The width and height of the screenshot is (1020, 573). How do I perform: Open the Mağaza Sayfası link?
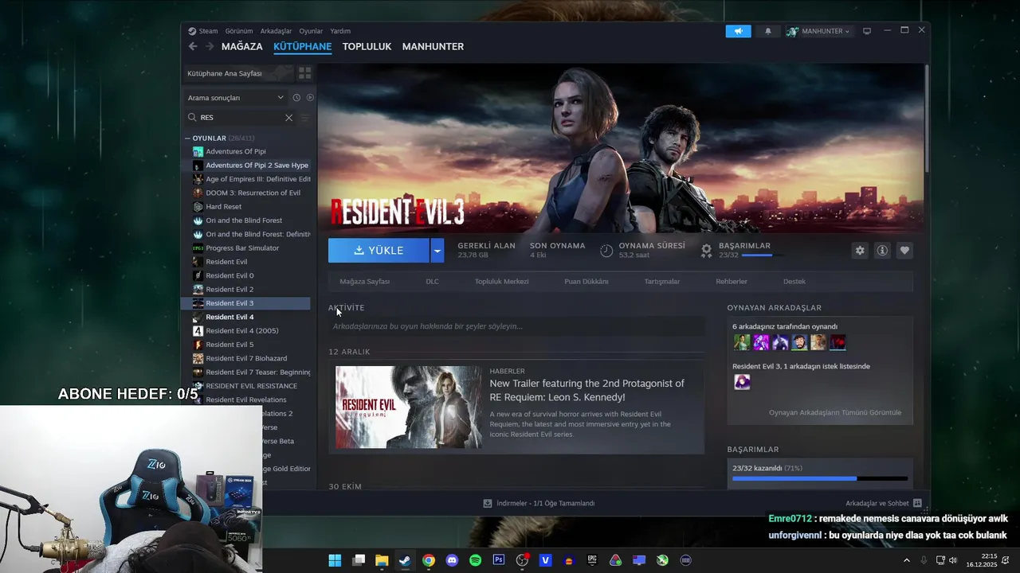point(364,282)
